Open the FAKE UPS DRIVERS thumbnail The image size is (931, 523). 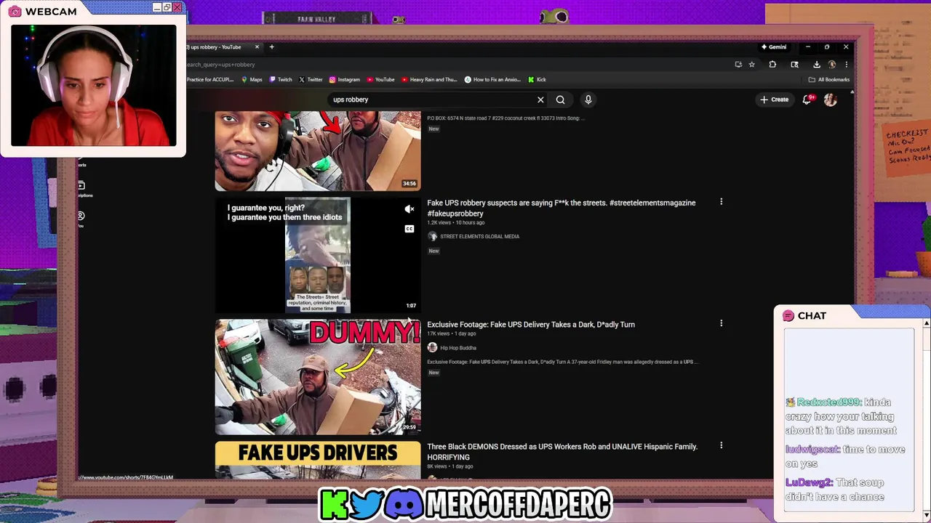tap(318, 460)
